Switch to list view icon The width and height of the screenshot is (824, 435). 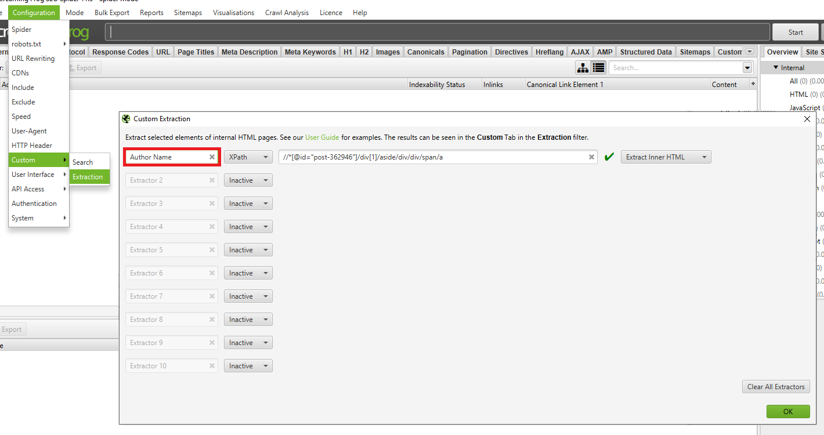(x=599, y=68)
